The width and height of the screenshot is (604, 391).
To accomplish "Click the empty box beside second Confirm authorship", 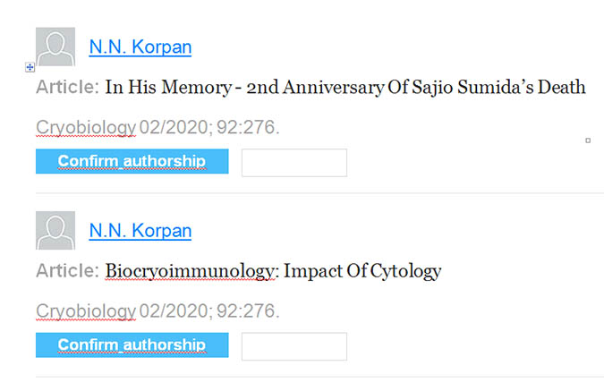I will pyautogui.click(x=293, y=346).
